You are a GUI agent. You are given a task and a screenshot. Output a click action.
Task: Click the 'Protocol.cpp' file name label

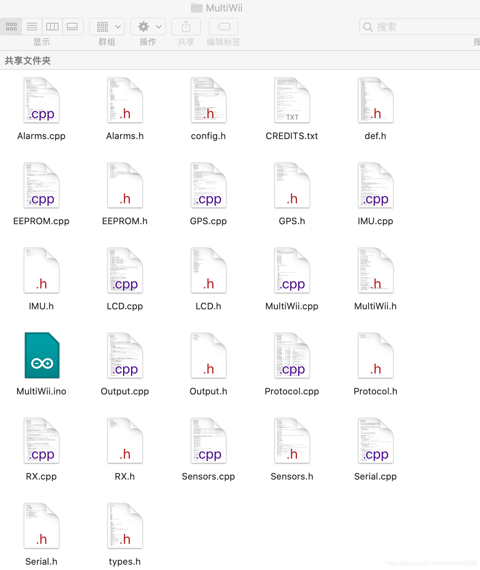coord(292,391)
